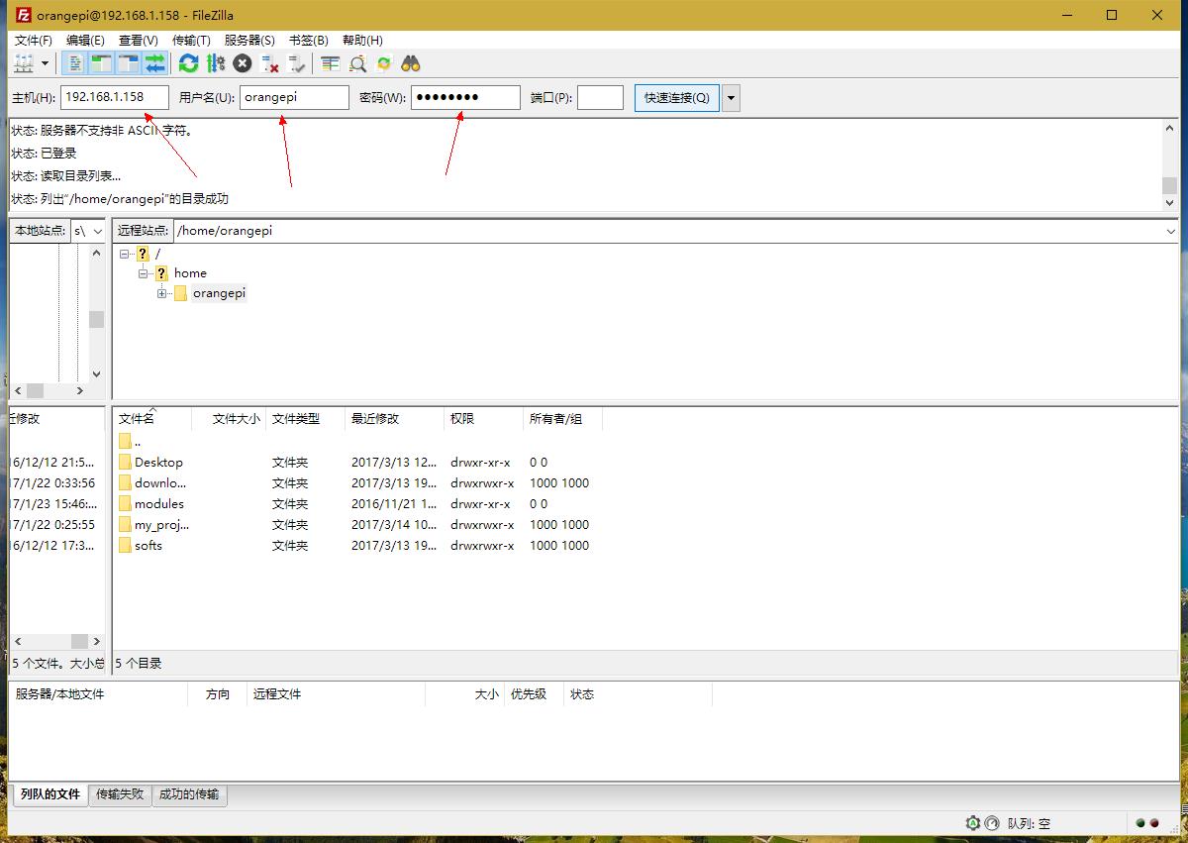
Task: Open the 帮助(H) menu
Action: tap(362, 40)
